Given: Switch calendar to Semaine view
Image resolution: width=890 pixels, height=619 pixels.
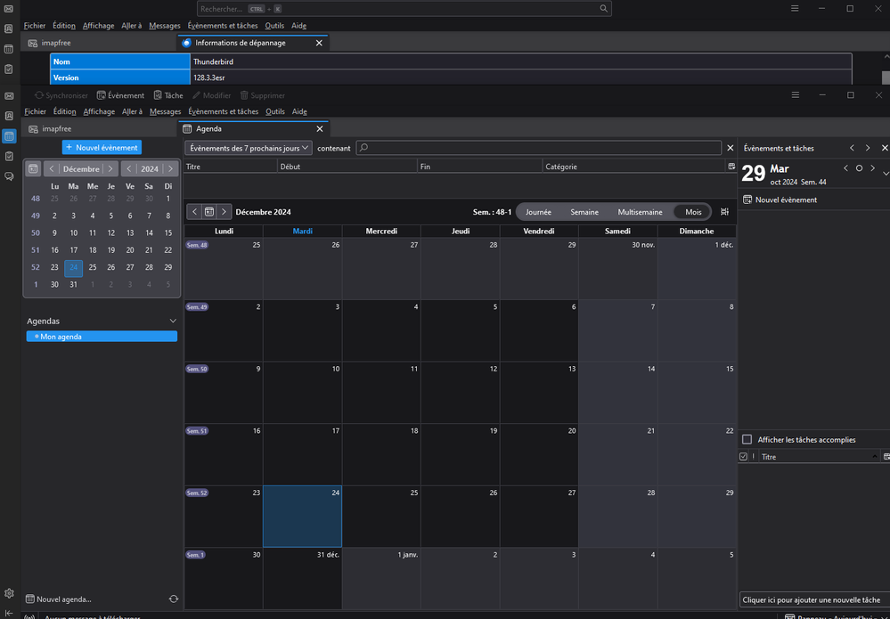Looking at the screenshot, I should click(584, 212).
